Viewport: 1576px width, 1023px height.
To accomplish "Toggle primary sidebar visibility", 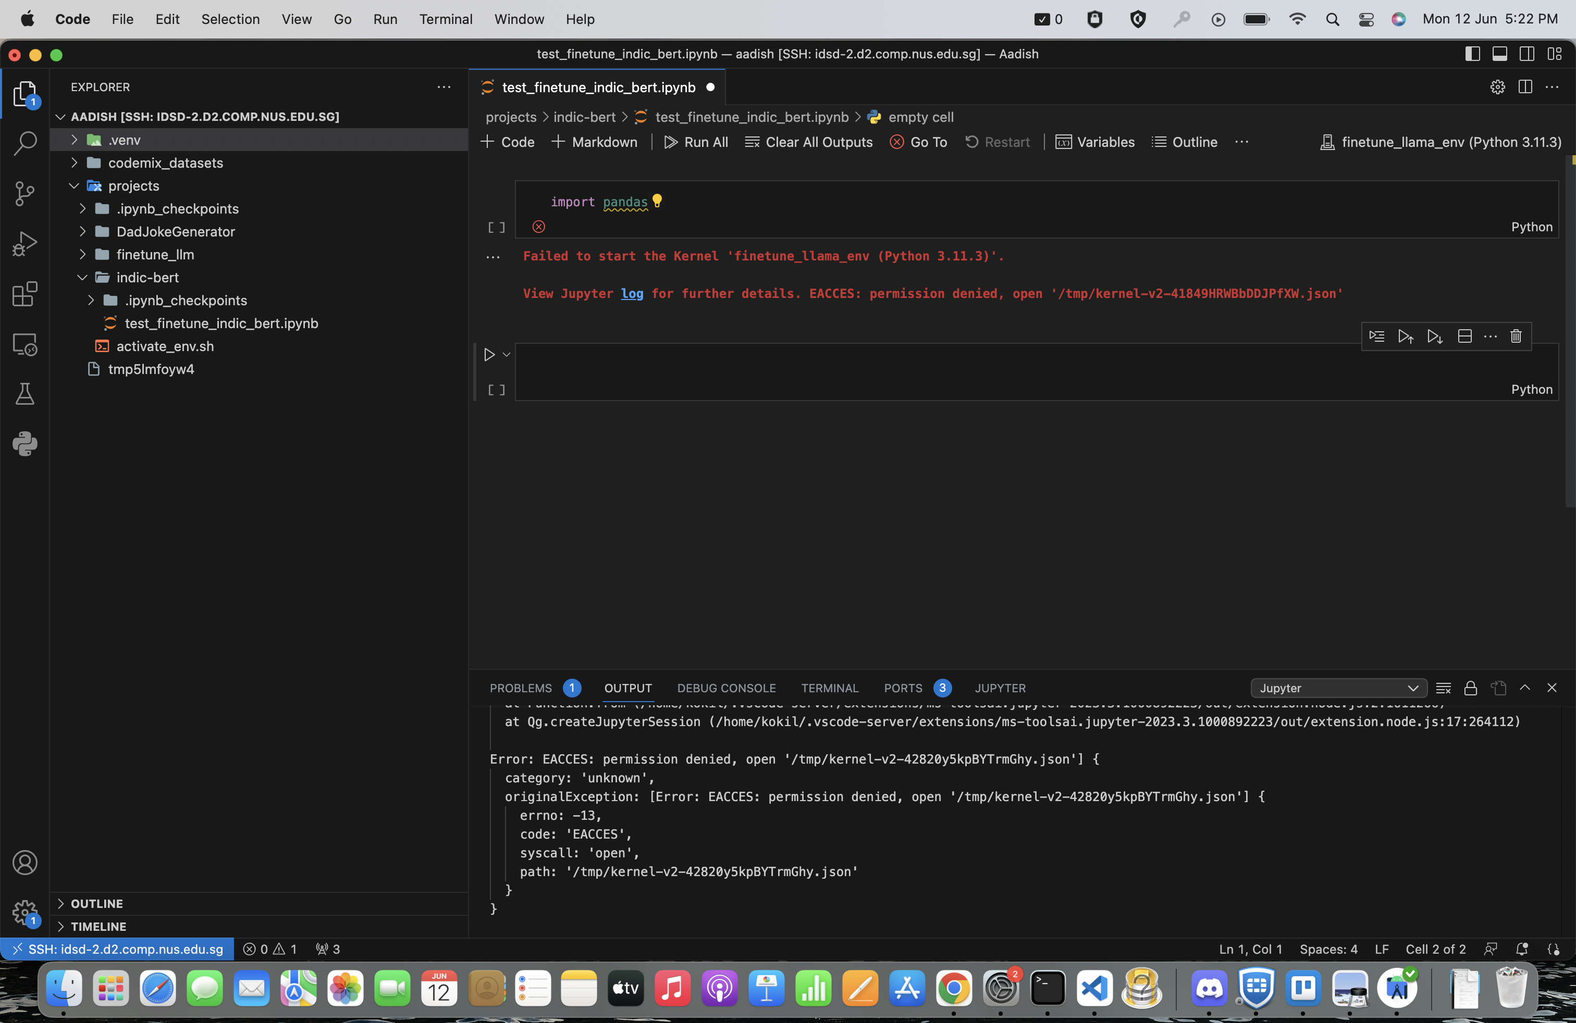I will pyautogui.click(x=1473, y=54).
